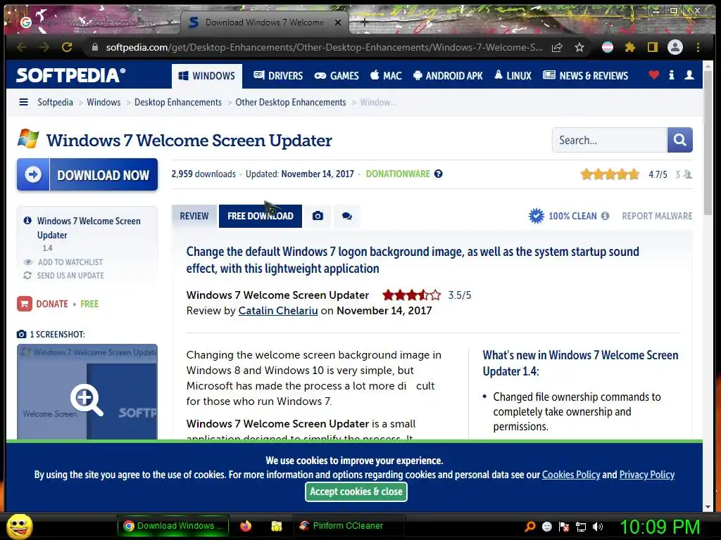
Task: Switch to the REVIEW tab
Action: point(194,217)
